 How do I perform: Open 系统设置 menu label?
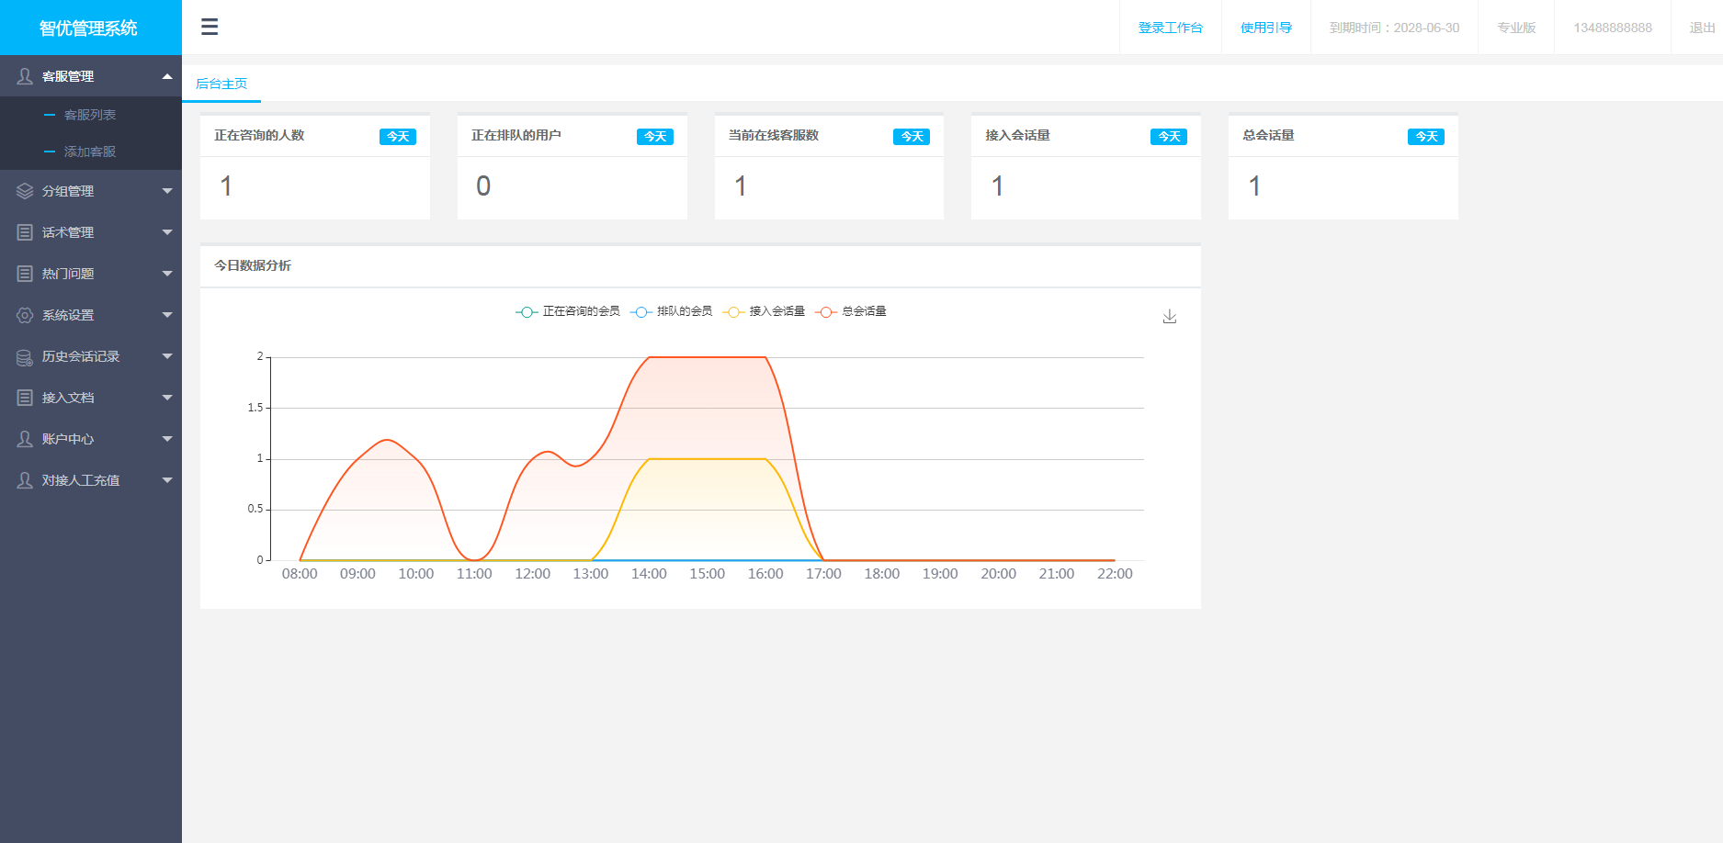tap(68, 315)
